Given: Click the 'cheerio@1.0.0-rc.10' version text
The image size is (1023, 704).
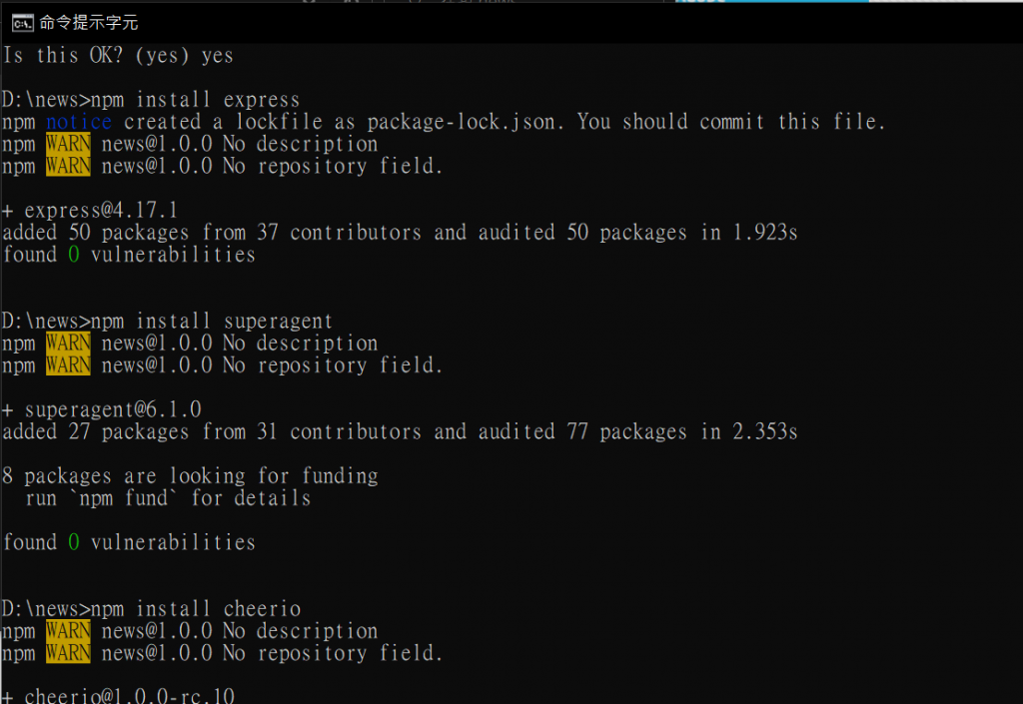Looking at the screenshot, I should tap(129, 696).
